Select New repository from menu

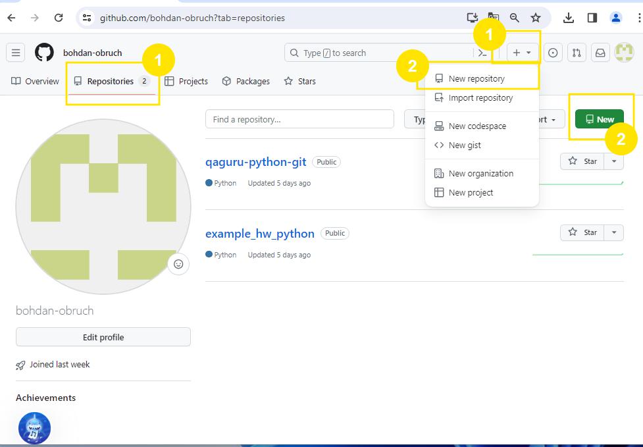[x=482, y=79]
